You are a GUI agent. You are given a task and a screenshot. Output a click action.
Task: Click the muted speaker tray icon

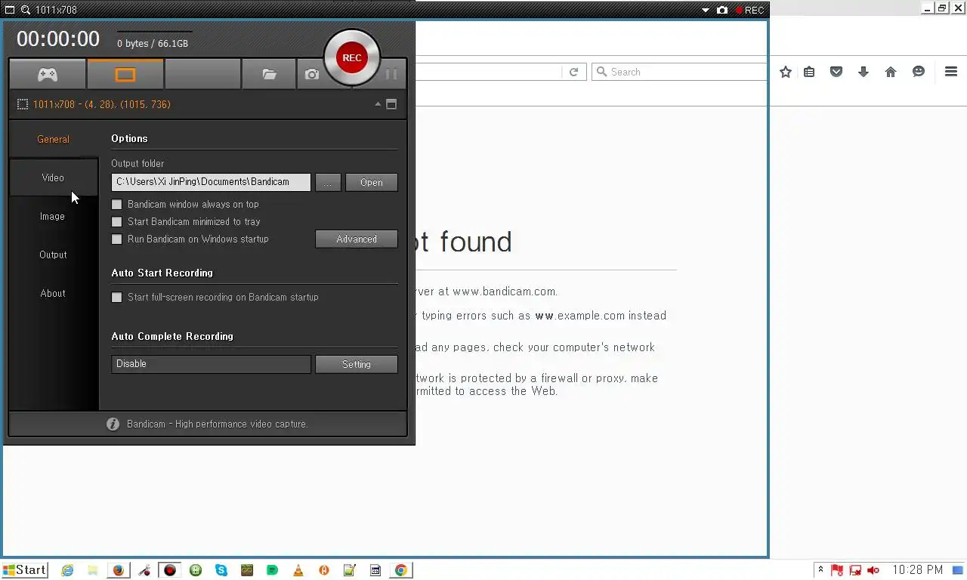point(873,570)
